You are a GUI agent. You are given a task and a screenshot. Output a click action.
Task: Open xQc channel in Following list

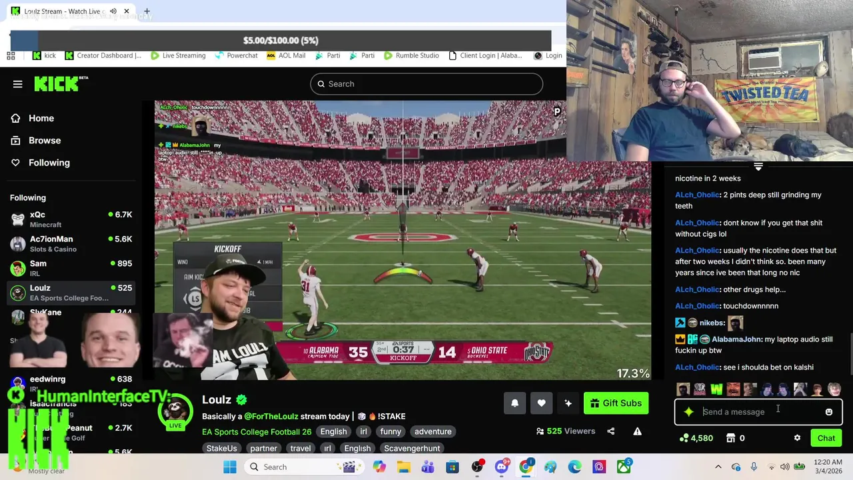pos(71,219)
